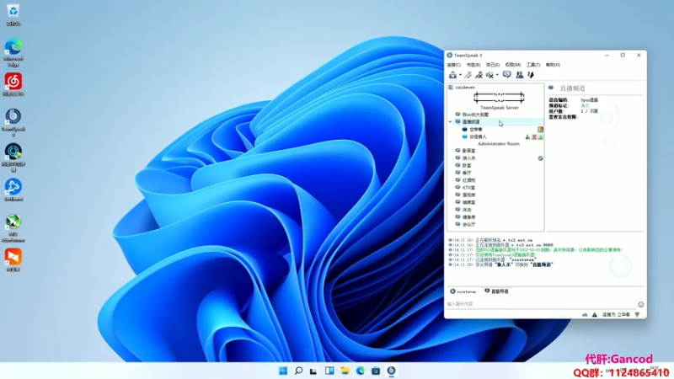Open the contacts toolbar icon
The height and width of the screenshot is (379, 674).
pyautogui.click(x=520, y=75)
